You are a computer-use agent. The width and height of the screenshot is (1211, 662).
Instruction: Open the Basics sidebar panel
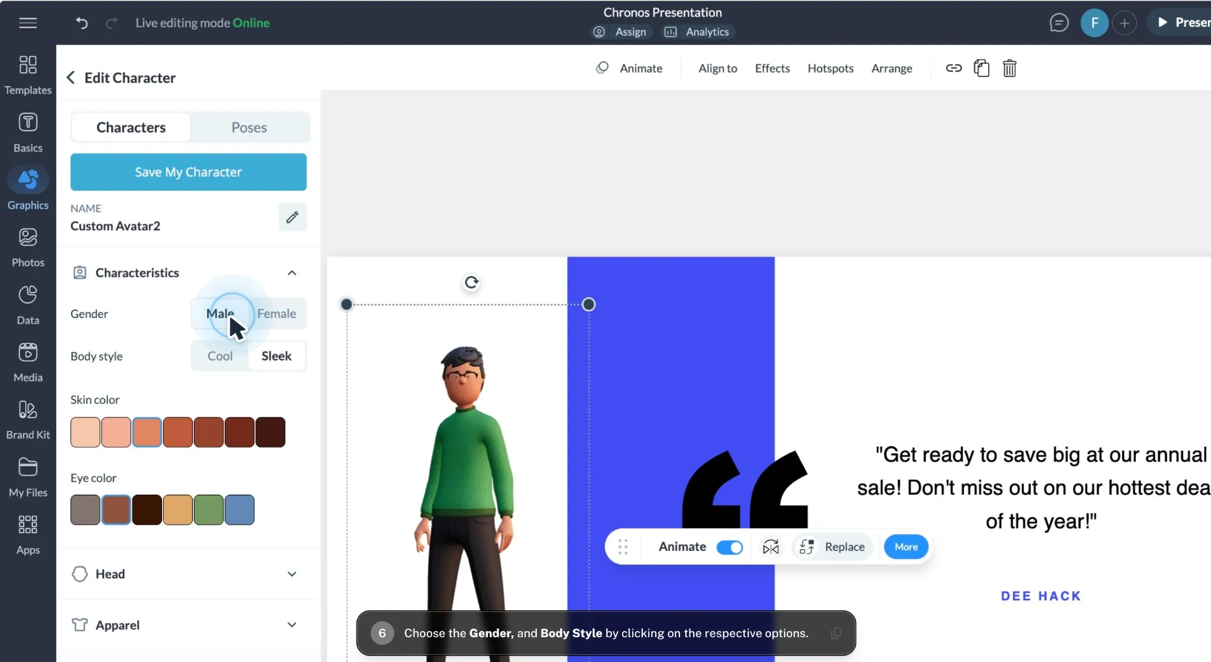pos(28,132)
